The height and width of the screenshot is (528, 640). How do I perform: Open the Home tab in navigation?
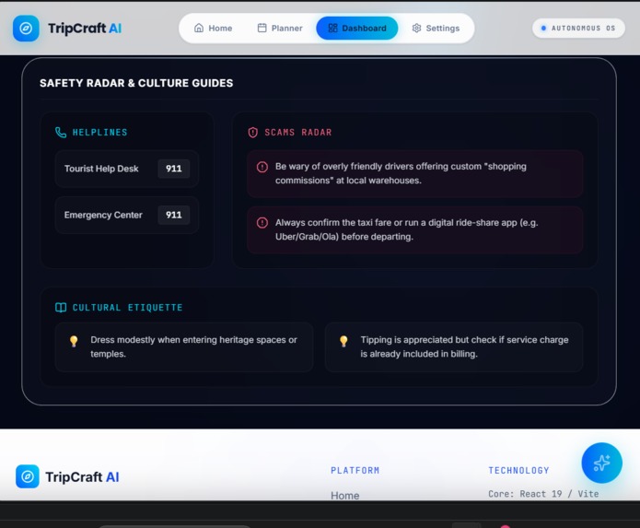point(213,29)
